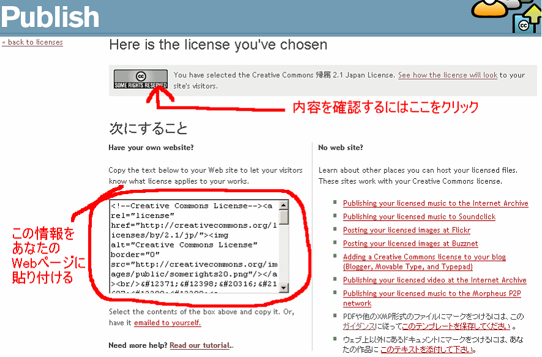Open 'Publishing your licensed video at the Internet Archive'
The image size is (542, 357).
pyautogui.click(x=434, y=280)
